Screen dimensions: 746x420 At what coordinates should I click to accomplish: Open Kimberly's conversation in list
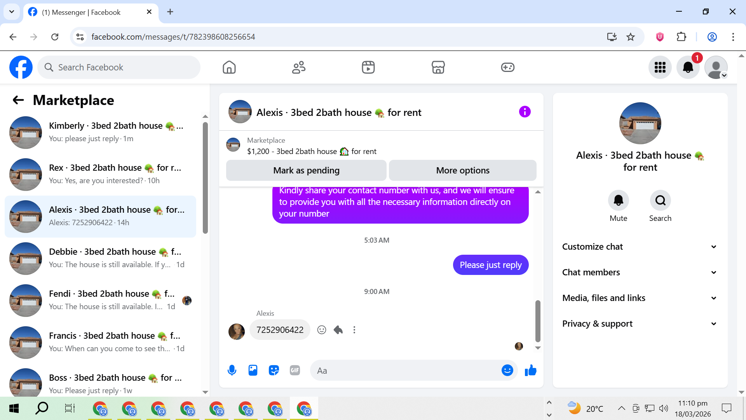pyautogui.click(x=101, y=132)
